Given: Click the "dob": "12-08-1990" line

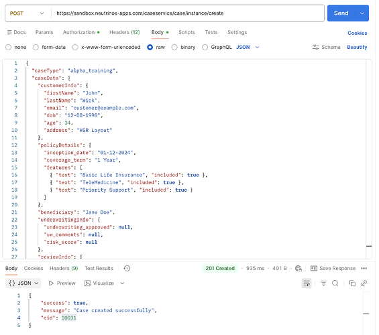Looking at the screenshot, I should pos(73,116).
